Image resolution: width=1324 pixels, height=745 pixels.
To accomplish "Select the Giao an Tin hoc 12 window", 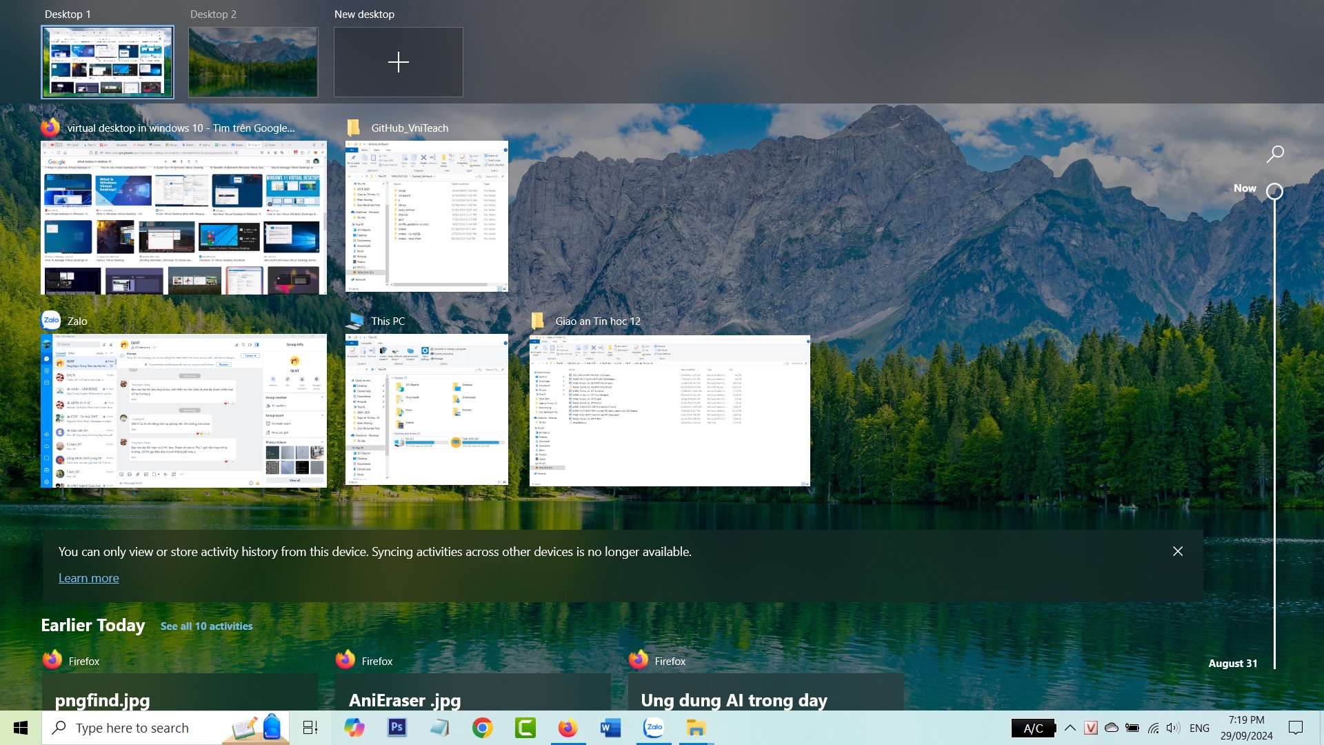I will [x=670, y=410].
